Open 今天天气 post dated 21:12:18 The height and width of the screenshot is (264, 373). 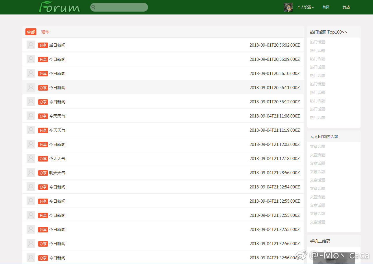(x=57, y=159)
